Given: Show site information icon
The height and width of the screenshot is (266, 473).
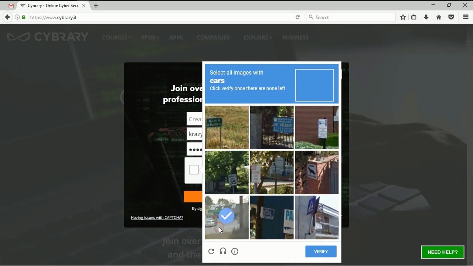Looking at the screenshot, I should (17, 17).
